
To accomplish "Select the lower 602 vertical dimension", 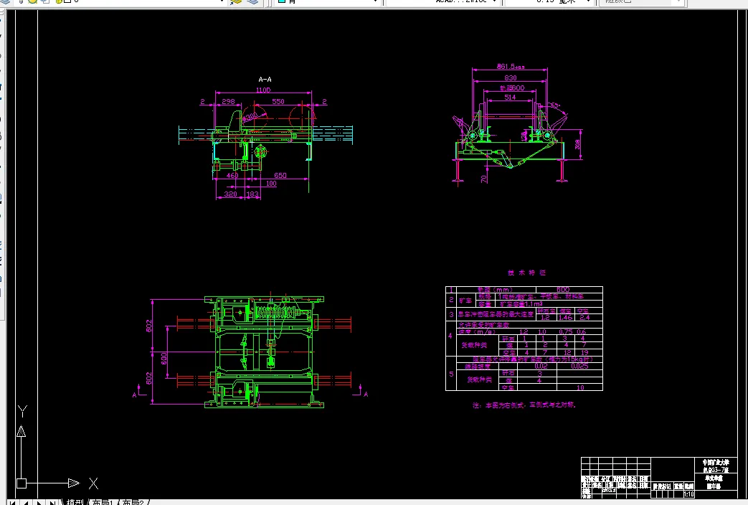I will point(149,379).
